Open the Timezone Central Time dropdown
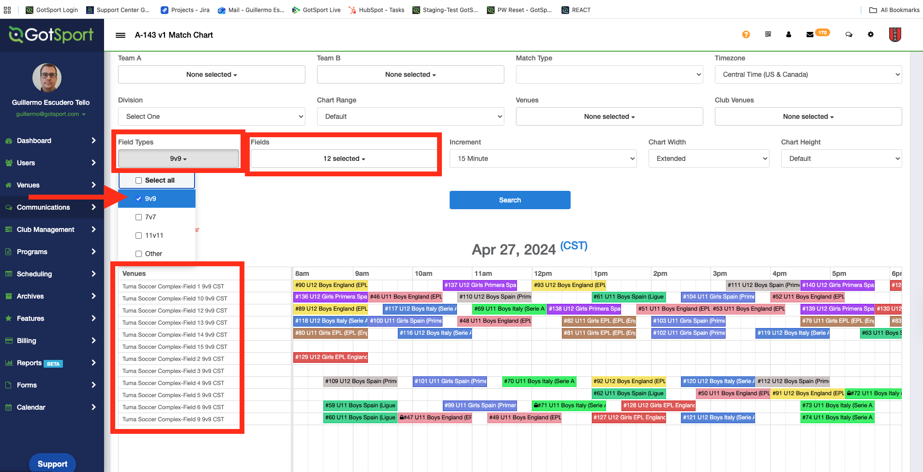The image size is (923, 472). pyautogui.click(x=808, y=74)
